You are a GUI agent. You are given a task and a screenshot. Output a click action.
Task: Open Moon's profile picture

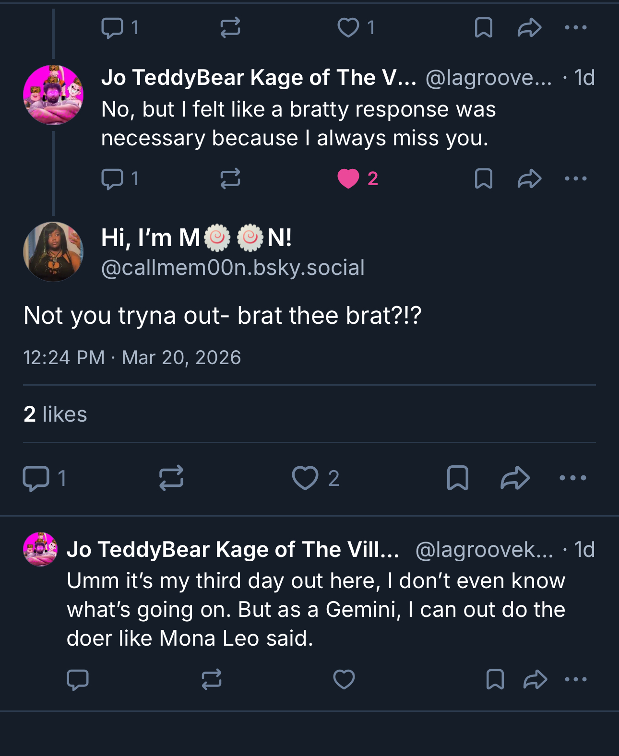click(x=53, y=251)
